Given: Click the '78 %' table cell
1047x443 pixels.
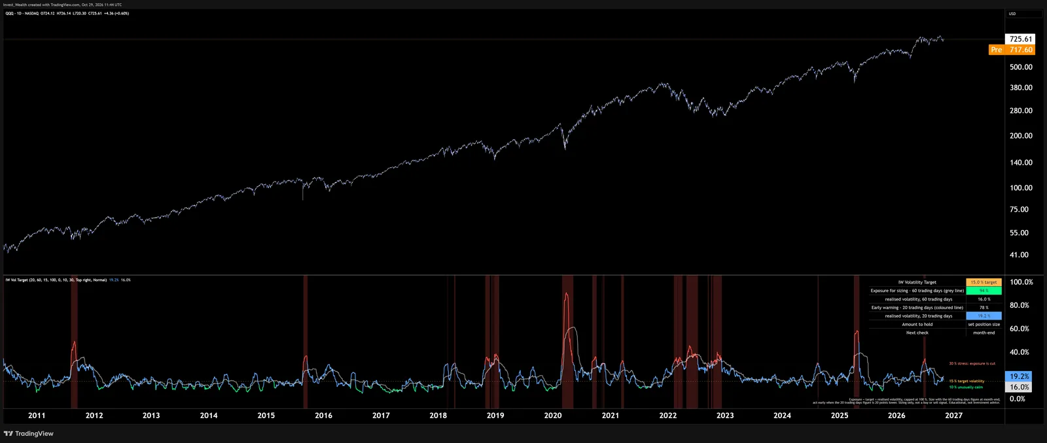Looking at the screenshot, I should [984, 308].
